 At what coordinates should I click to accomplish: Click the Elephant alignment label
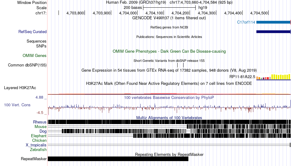tap(39, 136)
